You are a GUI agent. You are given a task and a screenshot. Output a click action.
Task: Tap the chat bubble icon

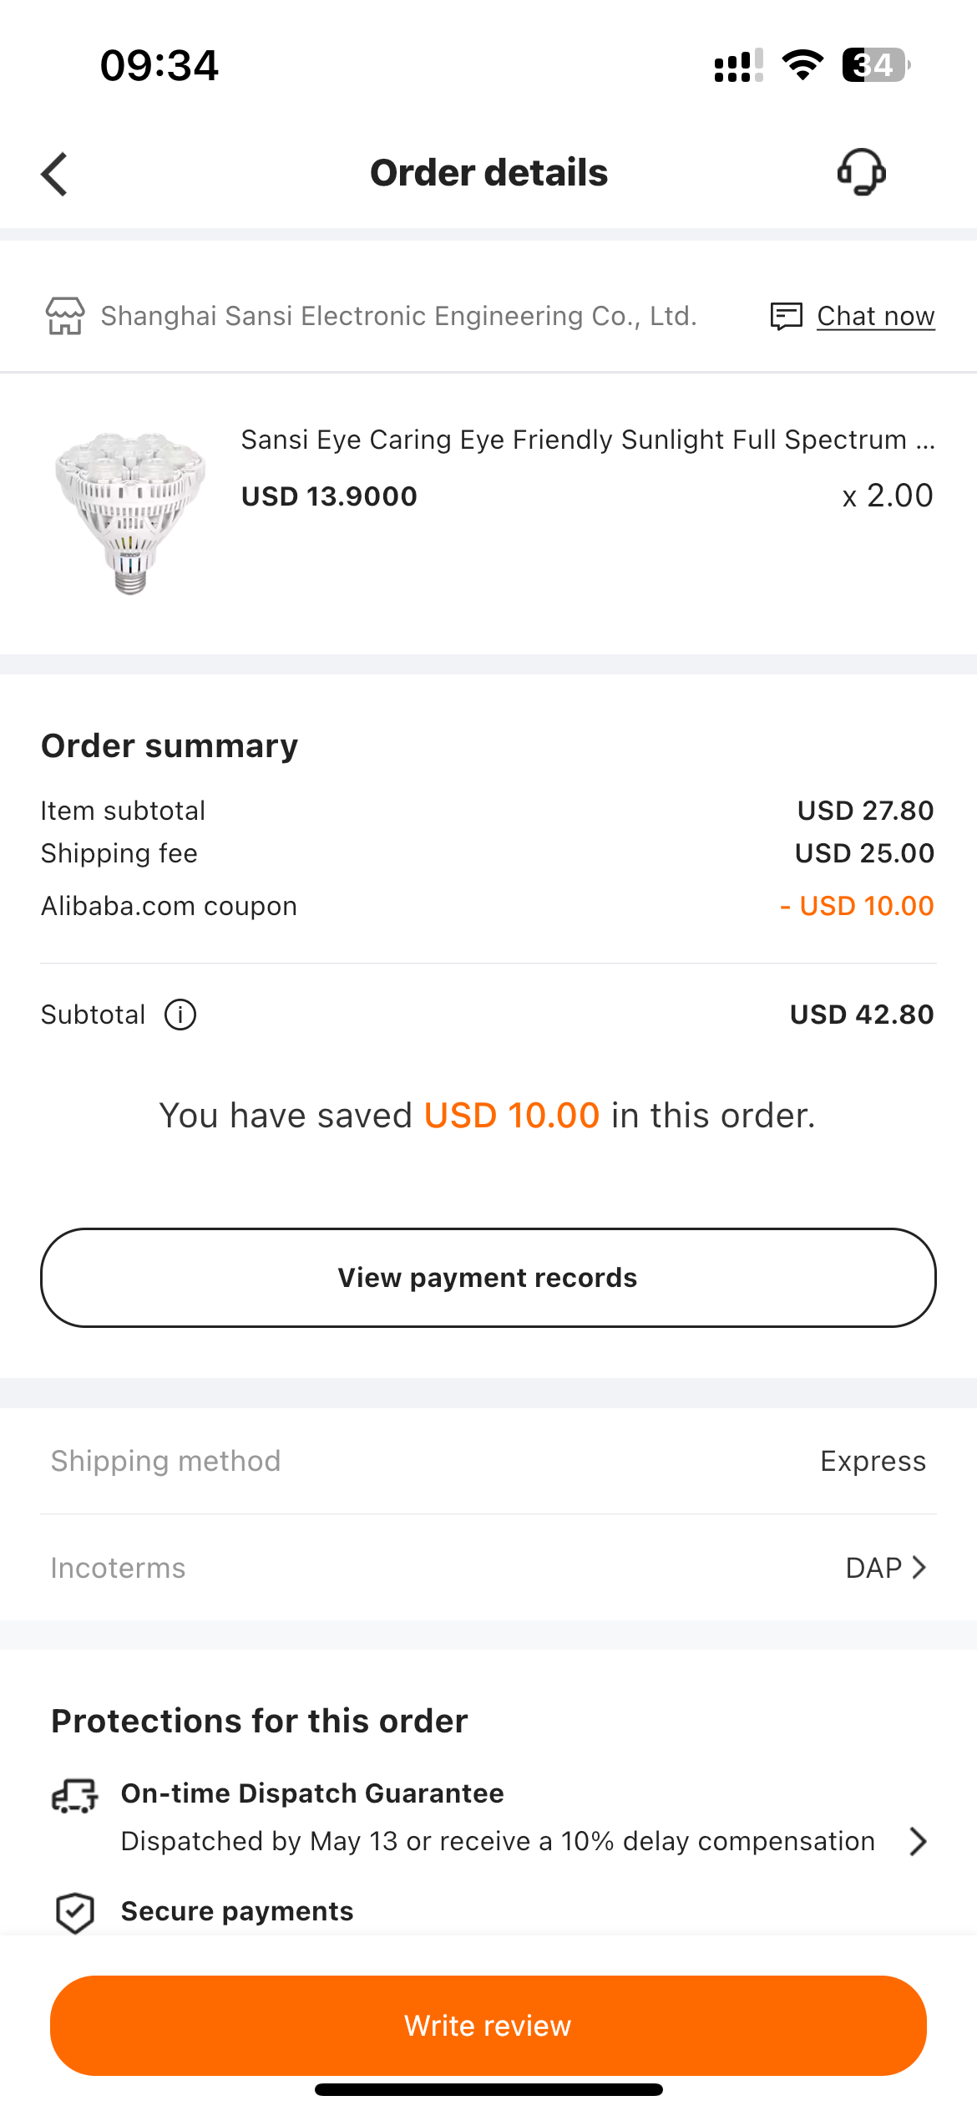pyautogui.click(x=786, y=316)
